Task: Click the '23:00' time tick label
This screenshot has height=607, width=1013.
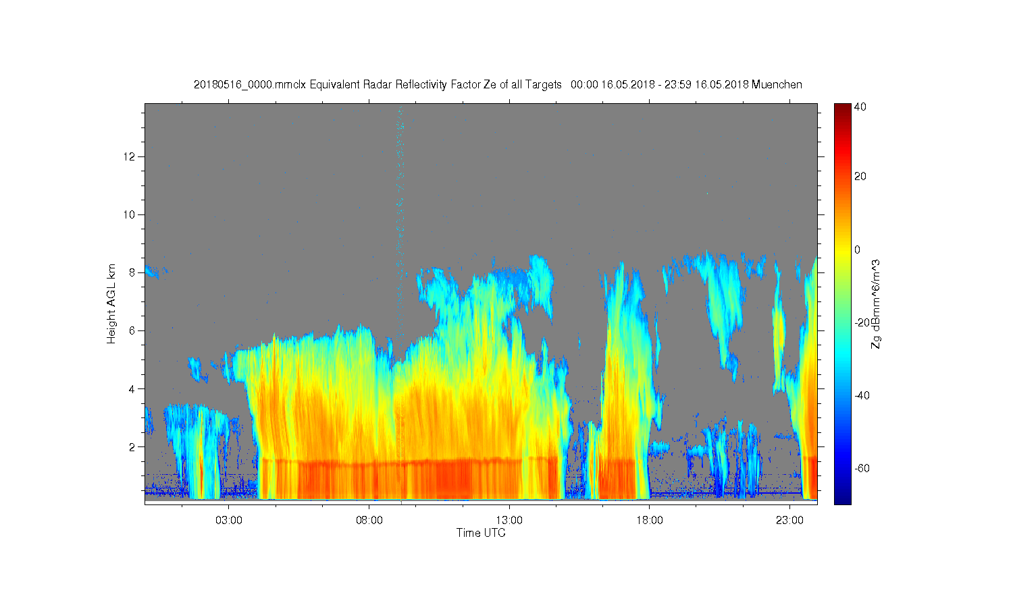Action: click(x=789, y=521)
